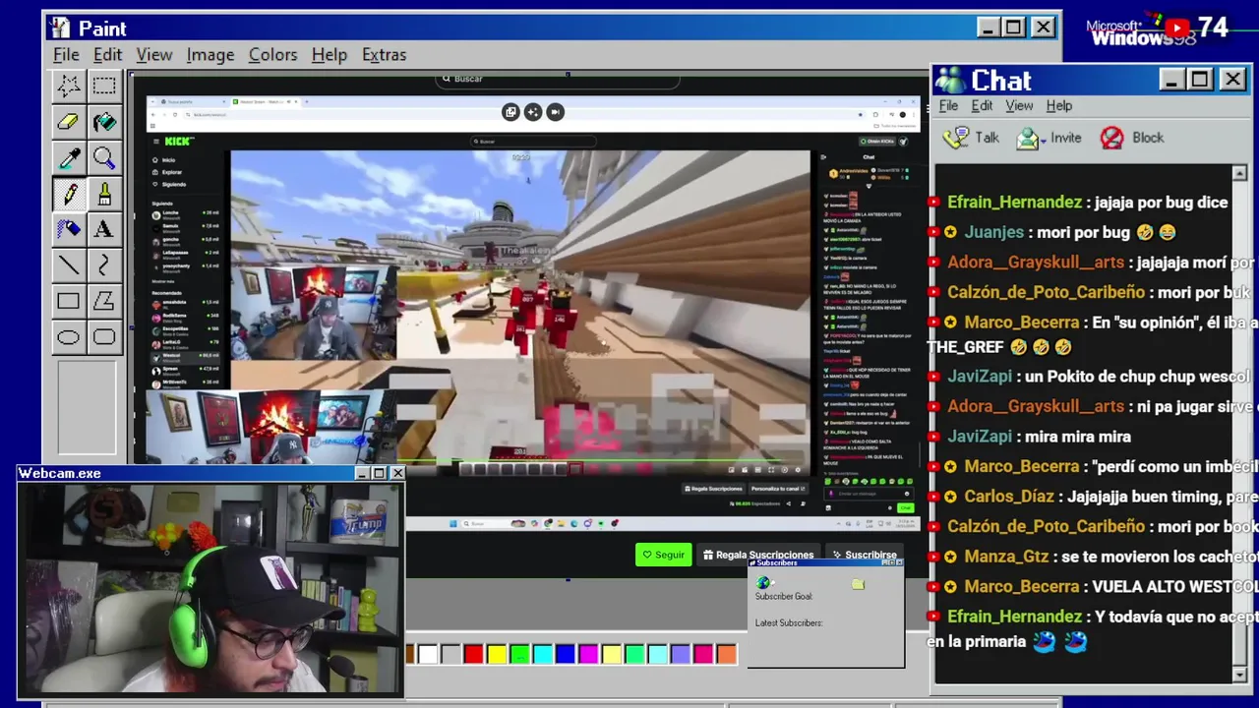Image resolution: width=1259 pixels, height=708 pixels.
Task: Click the Talk icon in Chat toolbar
Action: [x=954, y=138]
